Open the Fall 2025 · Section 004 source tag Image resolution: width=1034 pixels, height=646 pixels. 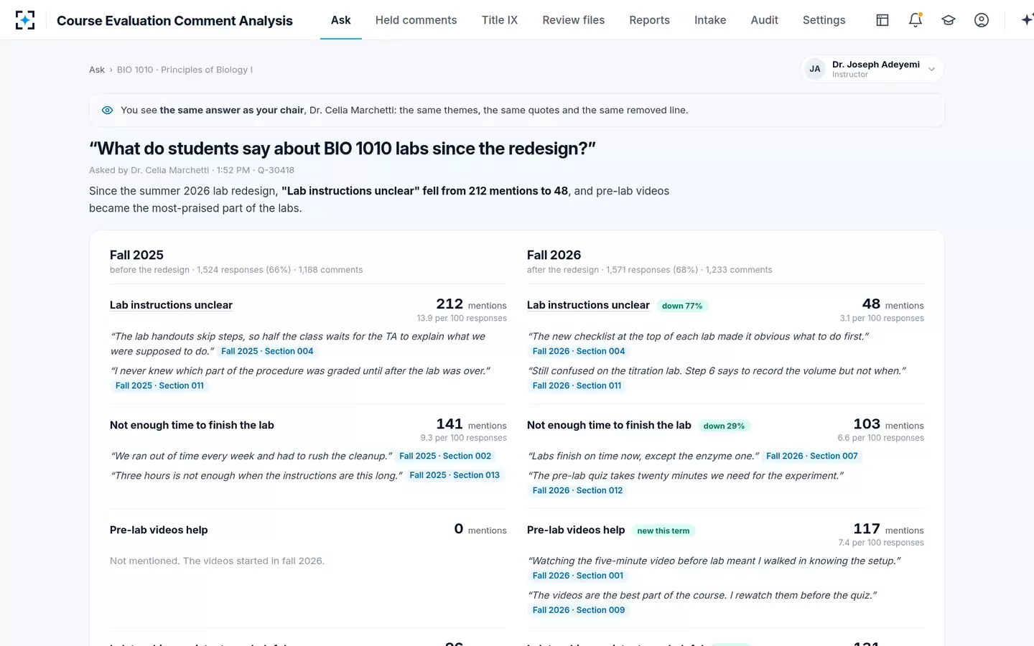point(267,351)
